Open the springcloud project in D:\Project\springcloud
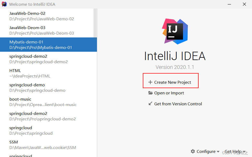The width and height of the screenshot is (252, 157). point(48,130)
